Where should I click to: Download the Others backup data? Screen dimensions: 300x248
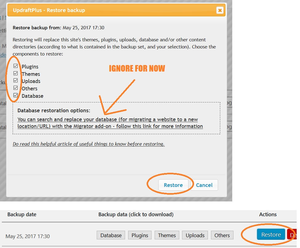pos(222,235)
